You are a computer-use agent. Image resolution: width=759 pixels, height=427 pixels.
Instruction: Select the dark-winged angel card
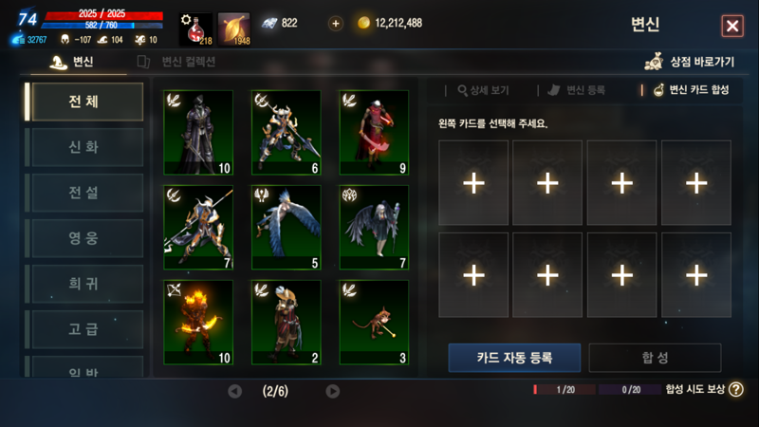tap(374, 228)
